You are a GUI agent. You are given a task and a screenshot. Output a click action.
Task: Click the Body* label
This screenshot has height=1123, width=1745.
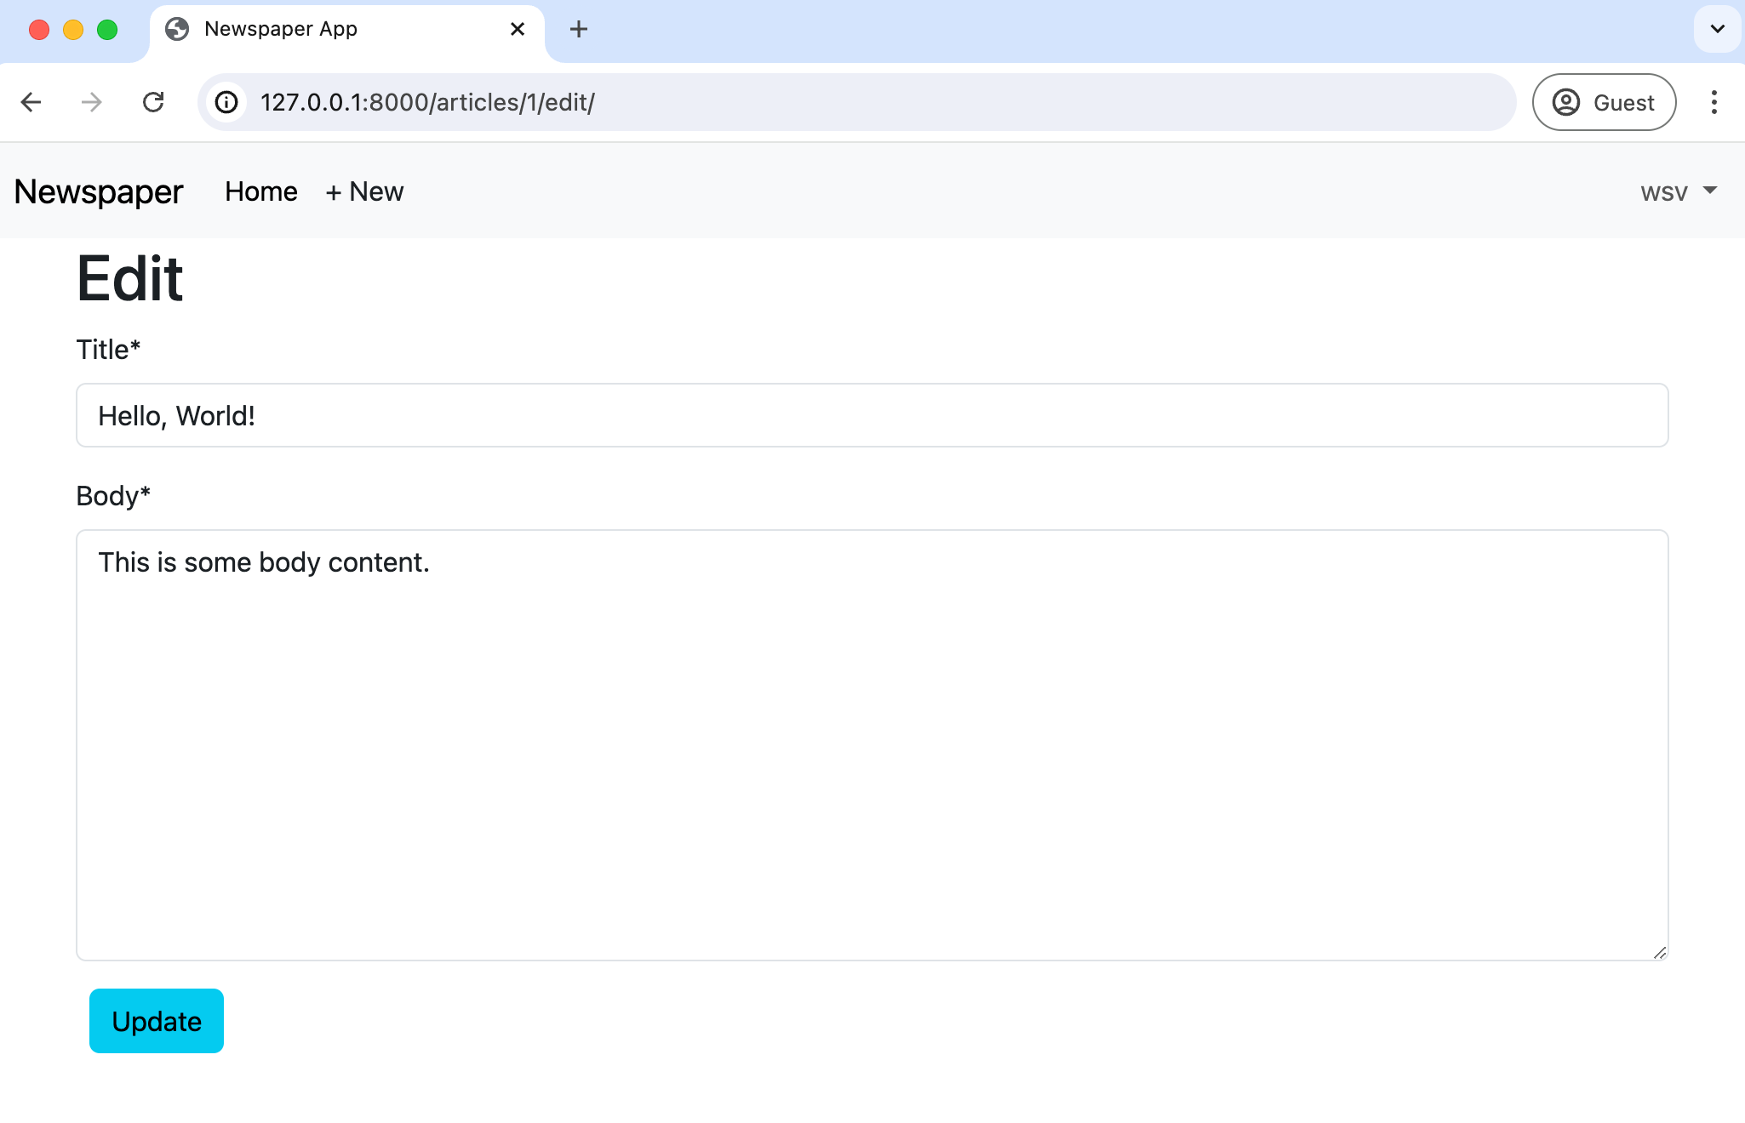point(113,496)
